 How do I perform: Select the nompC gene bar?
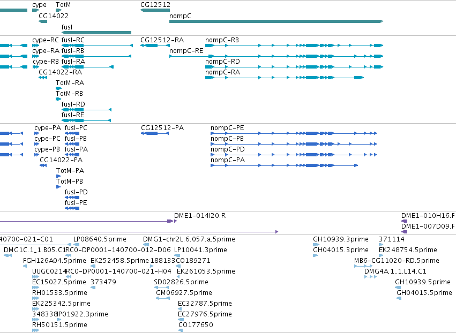(276, 21)
